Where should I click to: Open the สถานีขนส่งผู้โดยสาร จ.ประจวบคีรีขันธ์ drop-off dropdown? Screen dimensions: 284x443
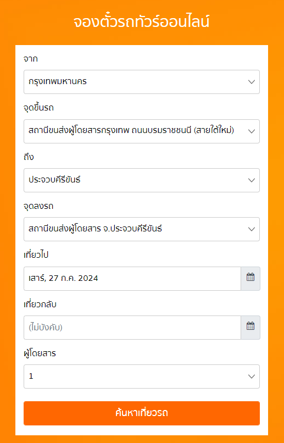click(x=142, y=229)
